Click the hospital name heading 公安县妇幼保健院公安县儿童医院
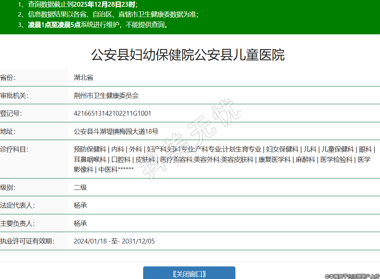 click(x=188, y=55)
